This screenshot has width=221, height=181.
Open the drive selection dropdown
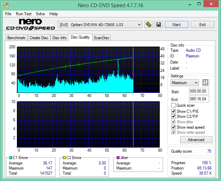(x=100, y=25)
